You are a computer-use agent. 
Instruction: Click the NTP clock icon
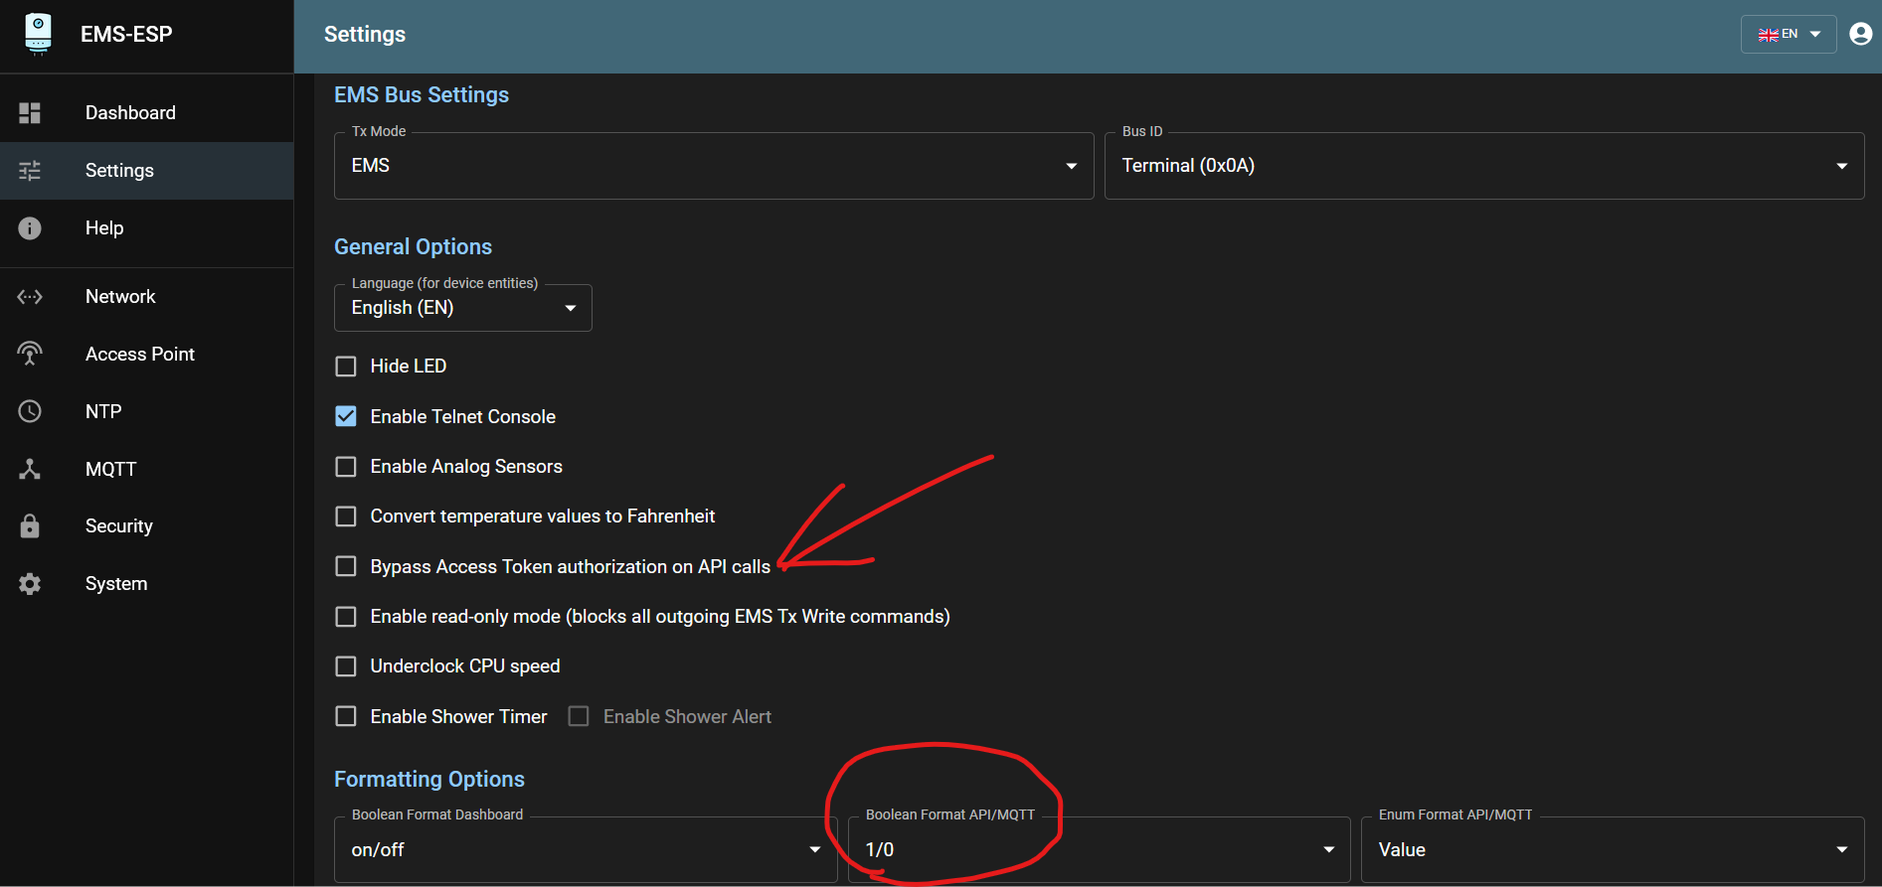(30, 411)
